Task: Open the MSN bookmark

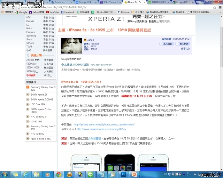Action: click(83, 12)
